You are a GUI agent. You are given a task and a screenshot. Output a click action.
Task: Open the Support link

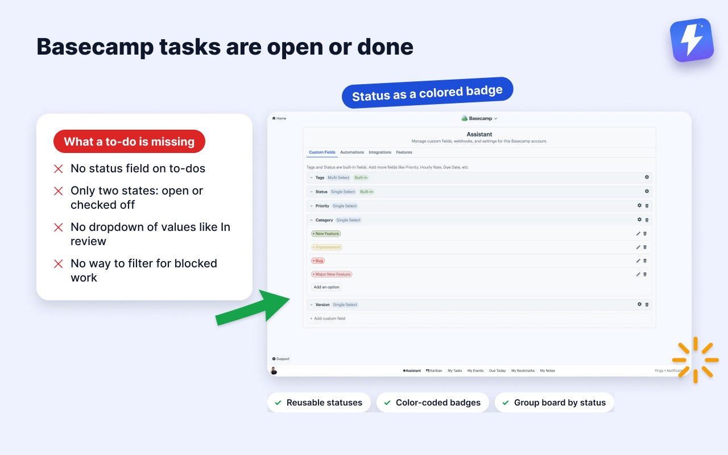tap(281, 359)
